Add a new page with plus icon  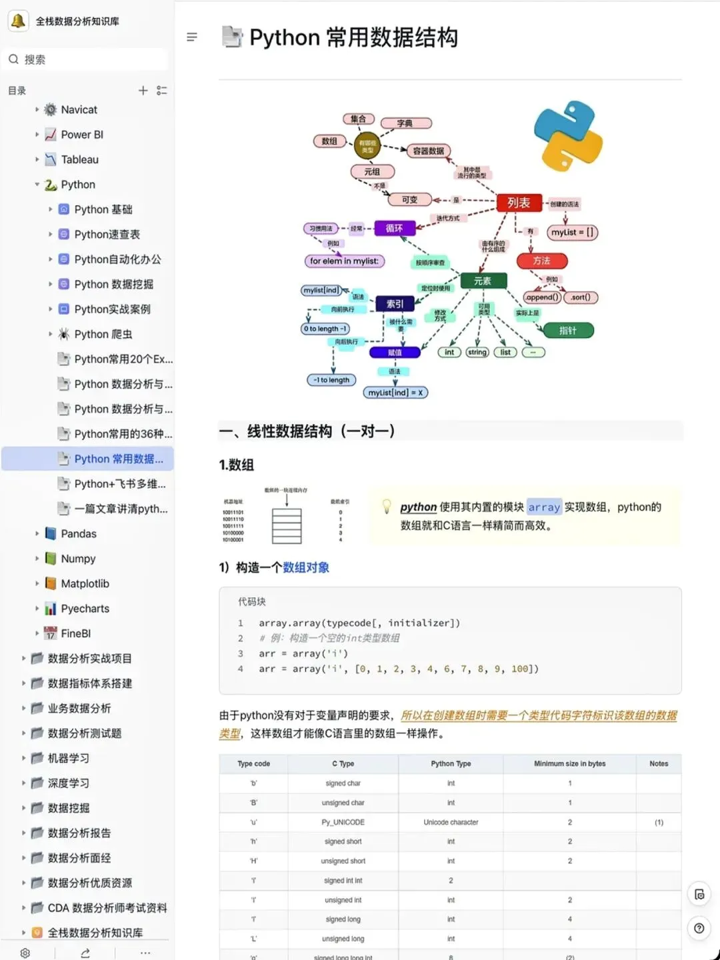tap(143, 91)
